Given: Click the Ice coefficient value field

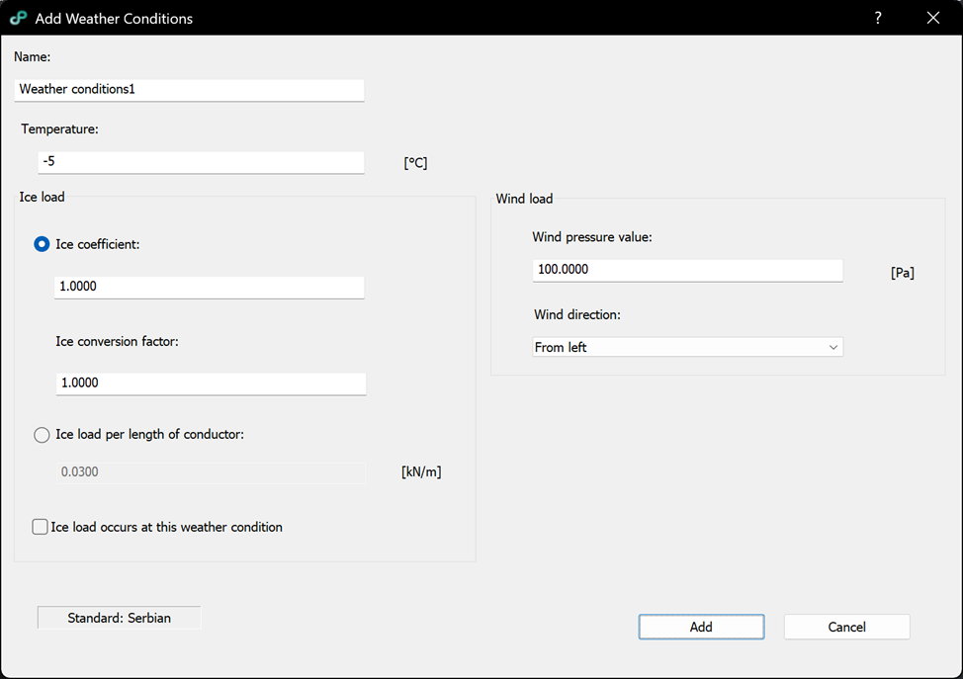Looking at the screenshot, I should coord(209,287).
